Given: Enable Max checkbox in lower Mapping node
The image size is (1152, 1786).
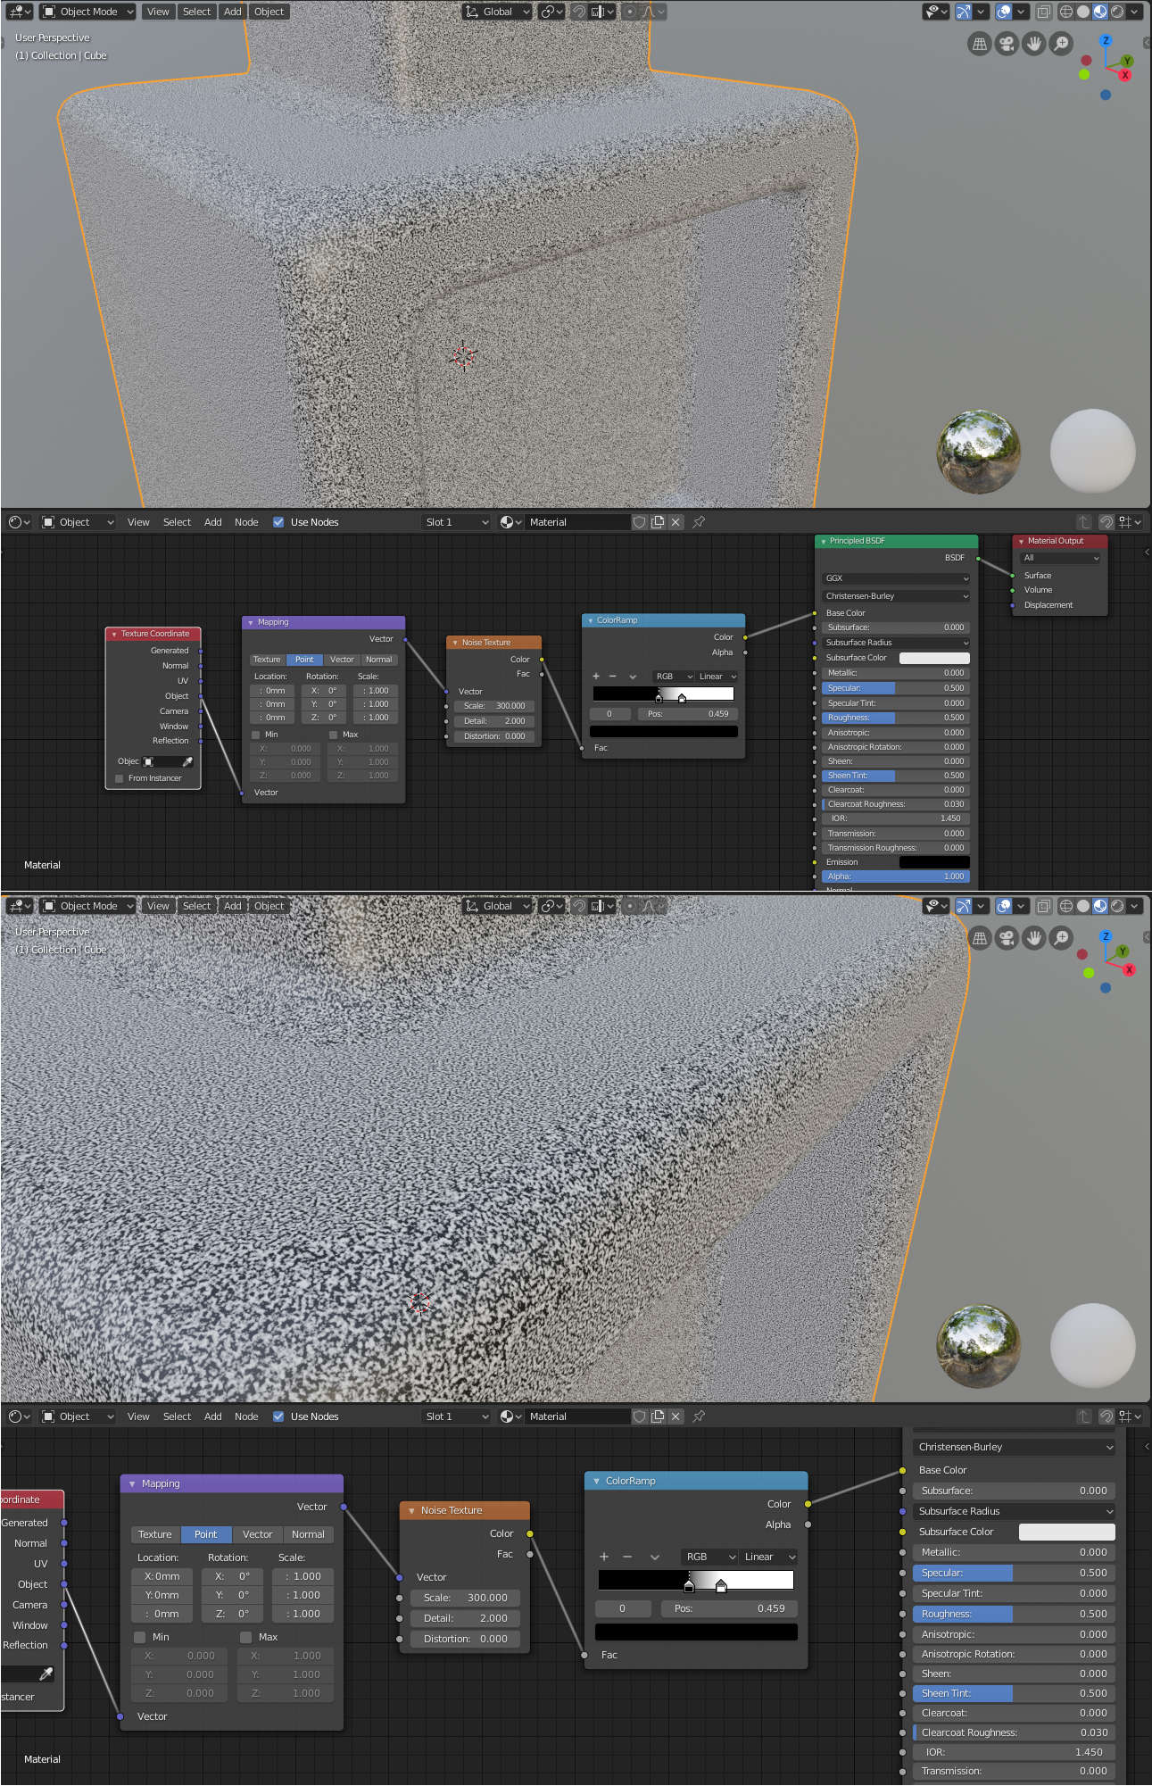Looking at the screenshot, I should [x=246, y=1637].
